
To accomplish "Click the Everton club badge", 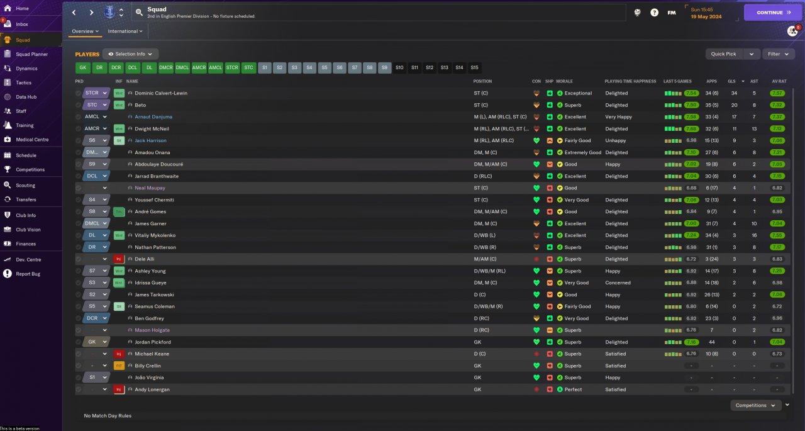I will click(x=108, y=12).
